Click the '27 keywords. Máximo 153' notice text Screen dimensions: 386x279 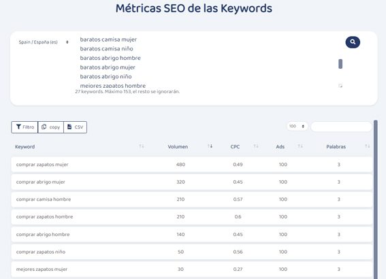click(127, 91)
